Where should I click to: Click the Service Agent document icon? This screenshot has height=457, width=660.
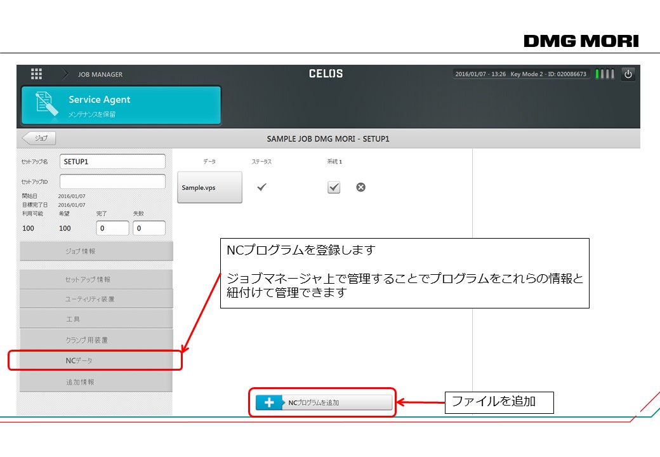coord(46,104)
